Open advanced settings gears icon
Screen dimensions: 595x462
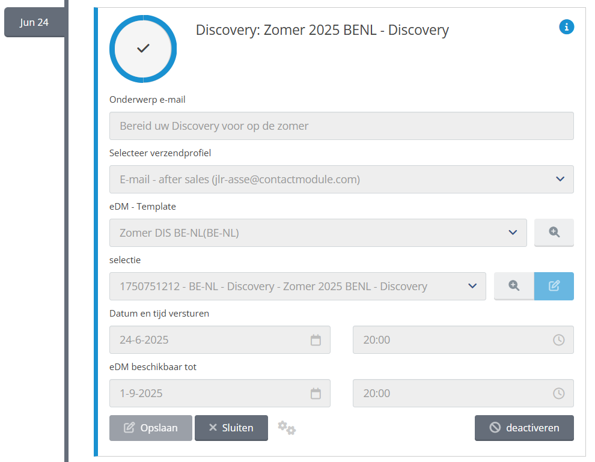[287, 428]
